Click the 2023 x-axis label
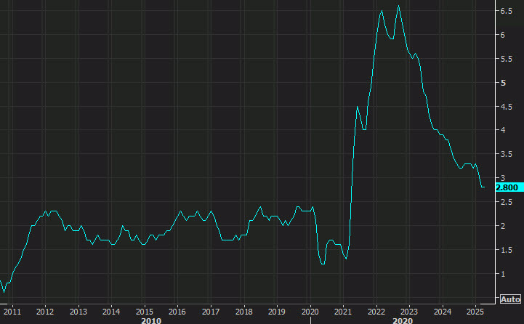 [x=409, y=312]
